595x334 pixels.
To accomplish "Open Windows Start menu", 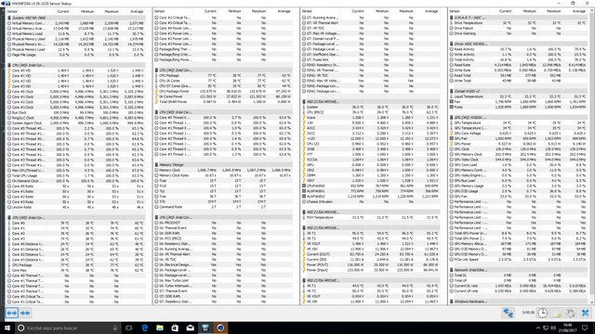I will [x=7, y=328].
